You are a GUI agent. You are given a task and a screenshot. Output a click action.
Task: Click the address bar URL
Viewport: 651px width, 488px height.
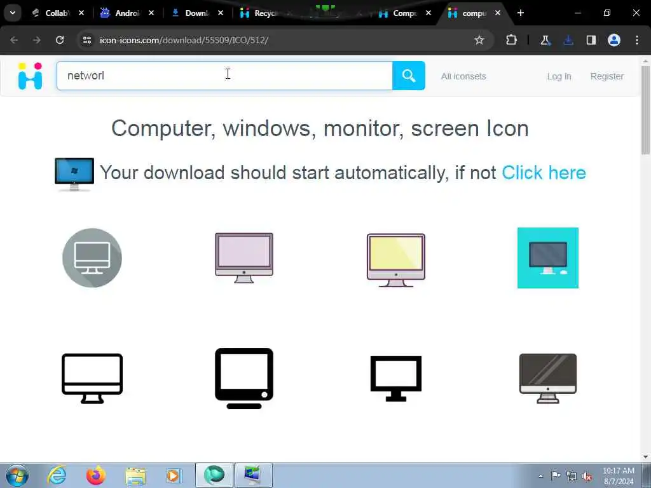184,40
